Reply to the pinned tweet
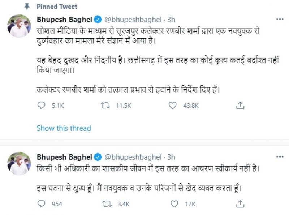The height and width of the screenshot is (215, 289). (x=42, y=106)
